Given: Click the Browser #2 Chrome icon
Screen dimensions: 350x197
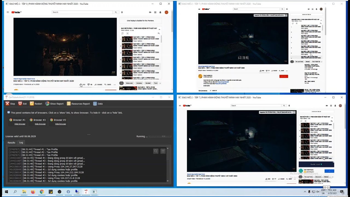Looking at the screenshot, I should 31,120.
